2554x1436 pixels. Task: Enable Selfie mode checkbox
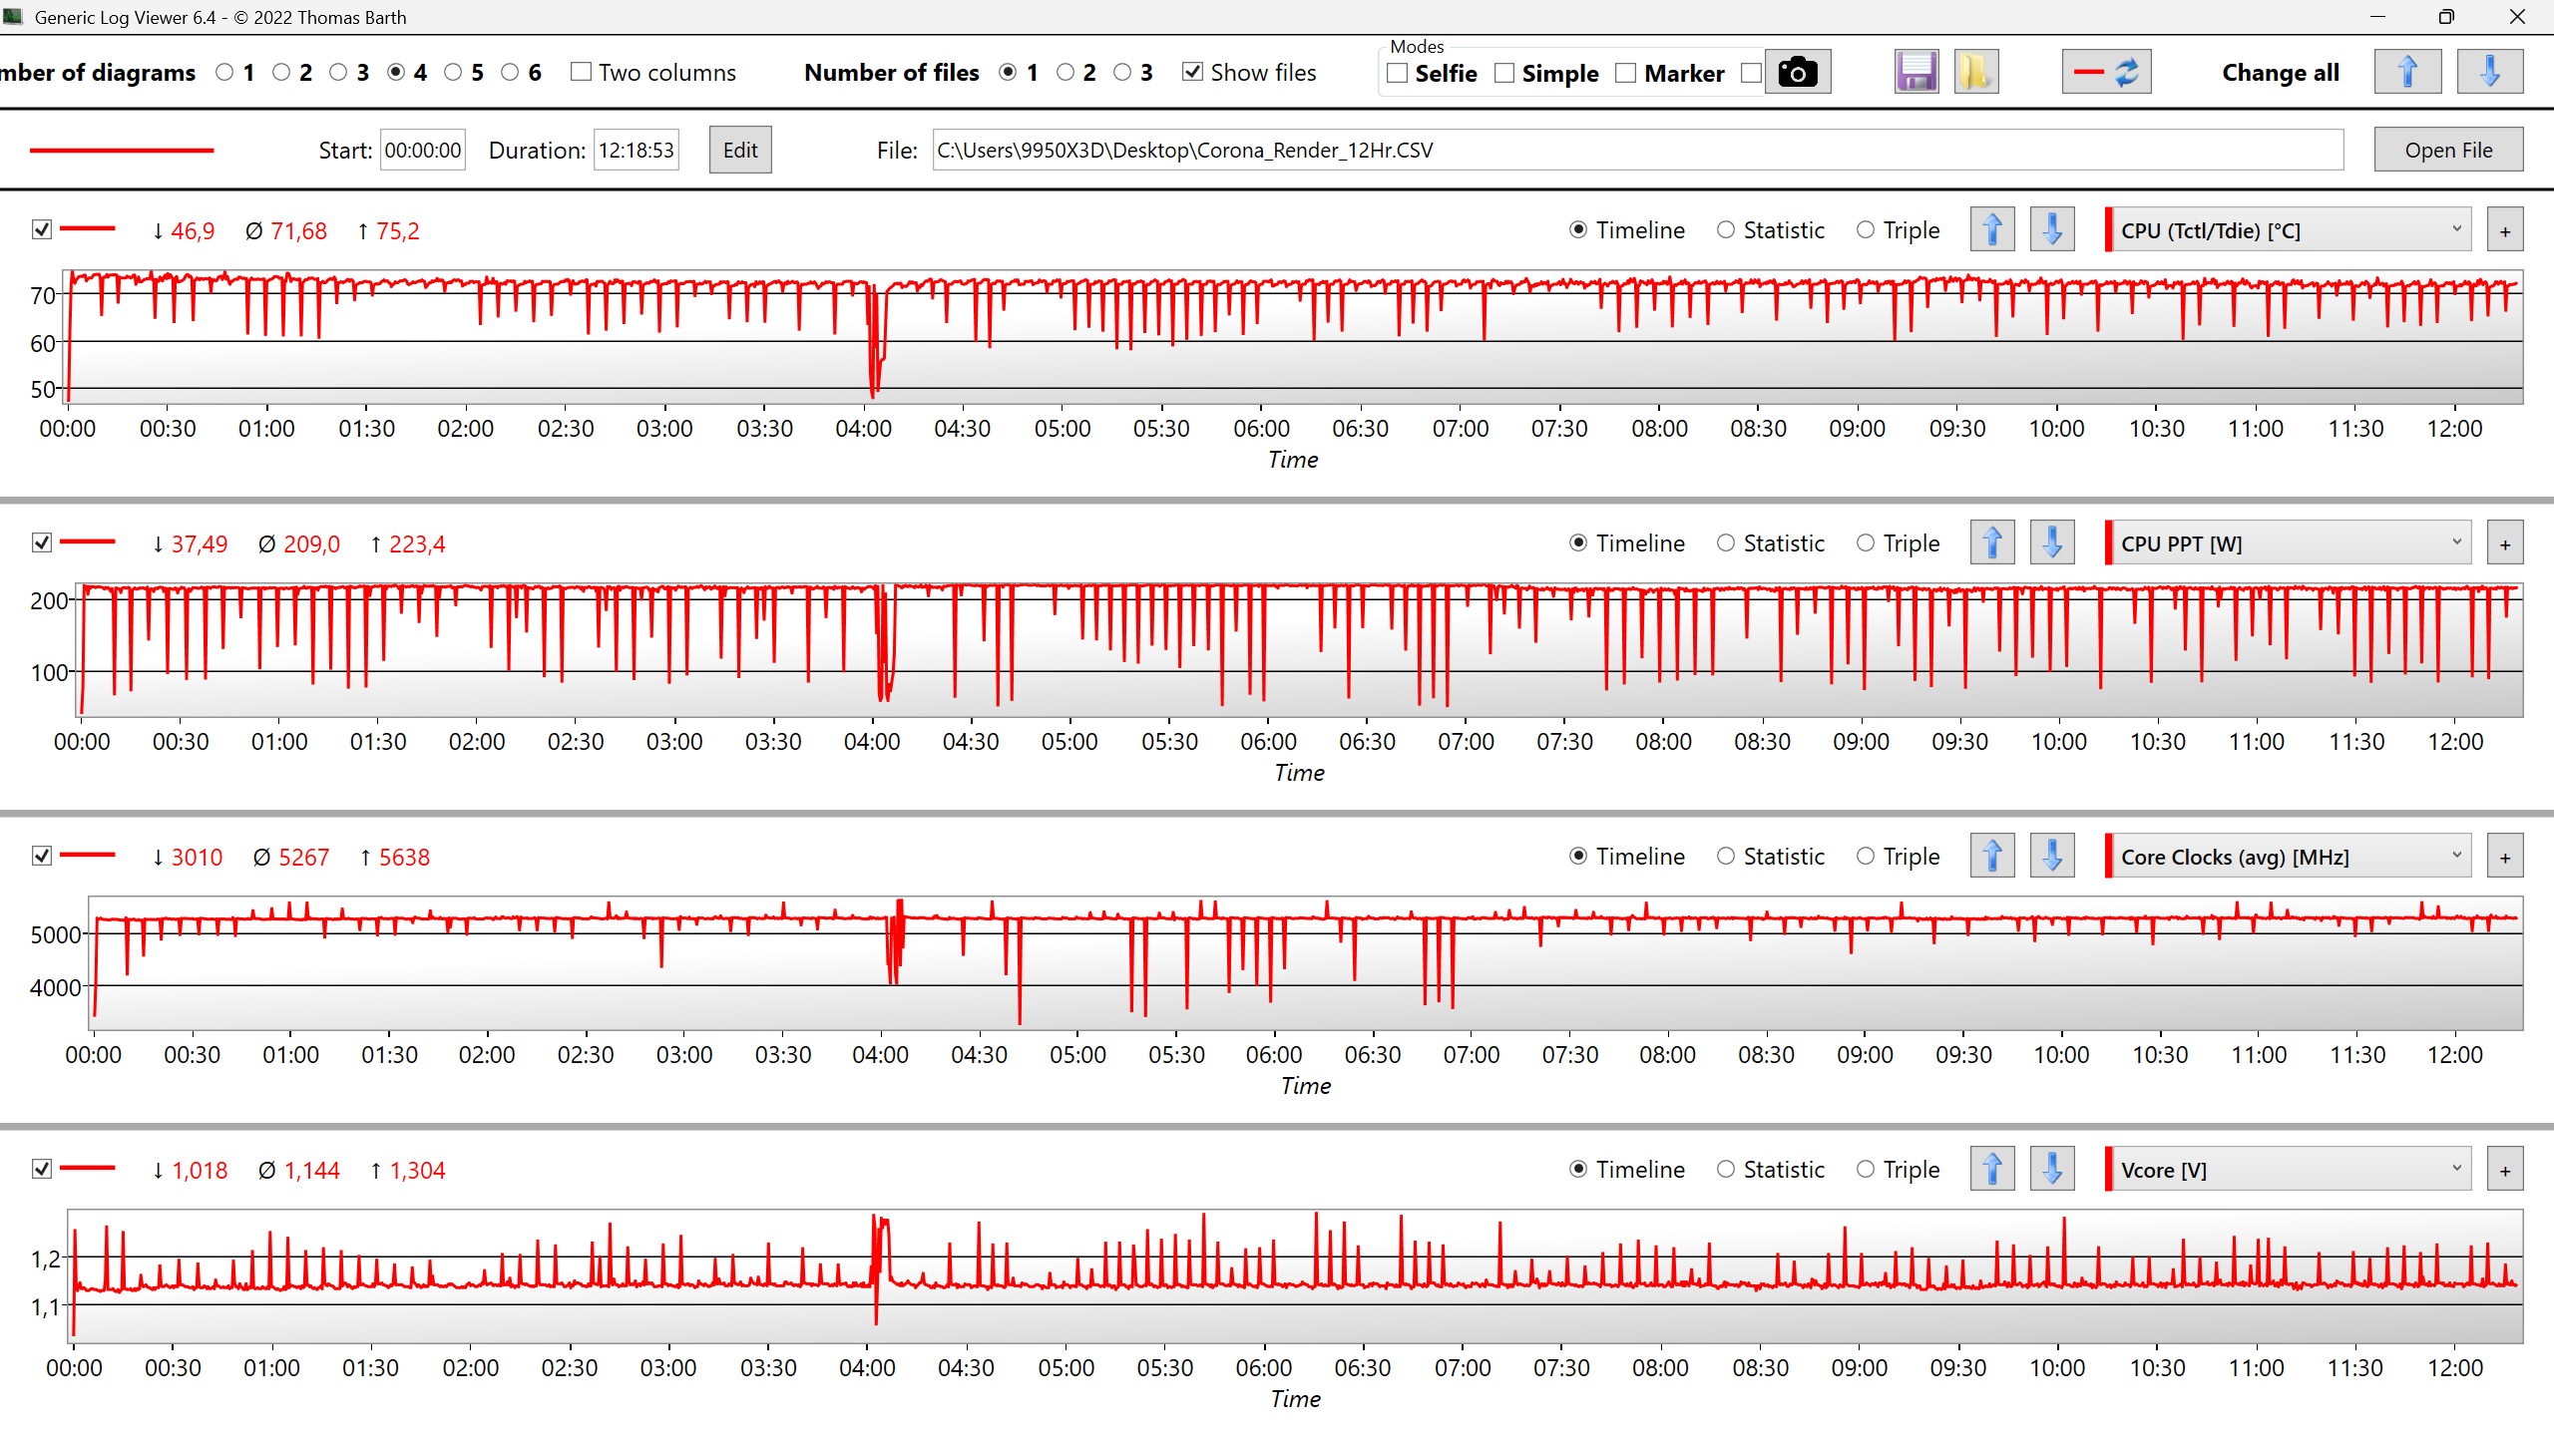(x=1398, y=73)
